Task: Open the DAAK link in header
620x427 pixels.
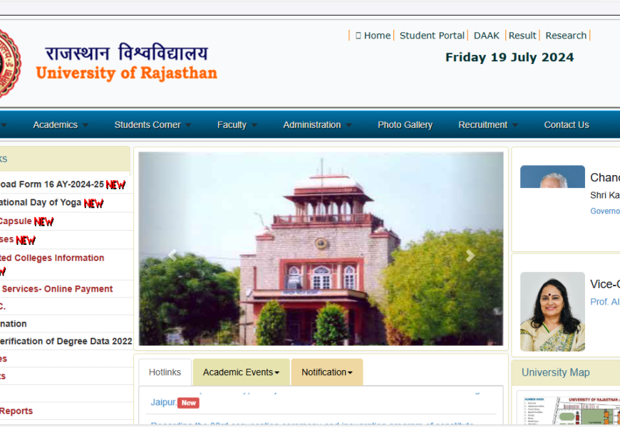Action: point(487,36)
